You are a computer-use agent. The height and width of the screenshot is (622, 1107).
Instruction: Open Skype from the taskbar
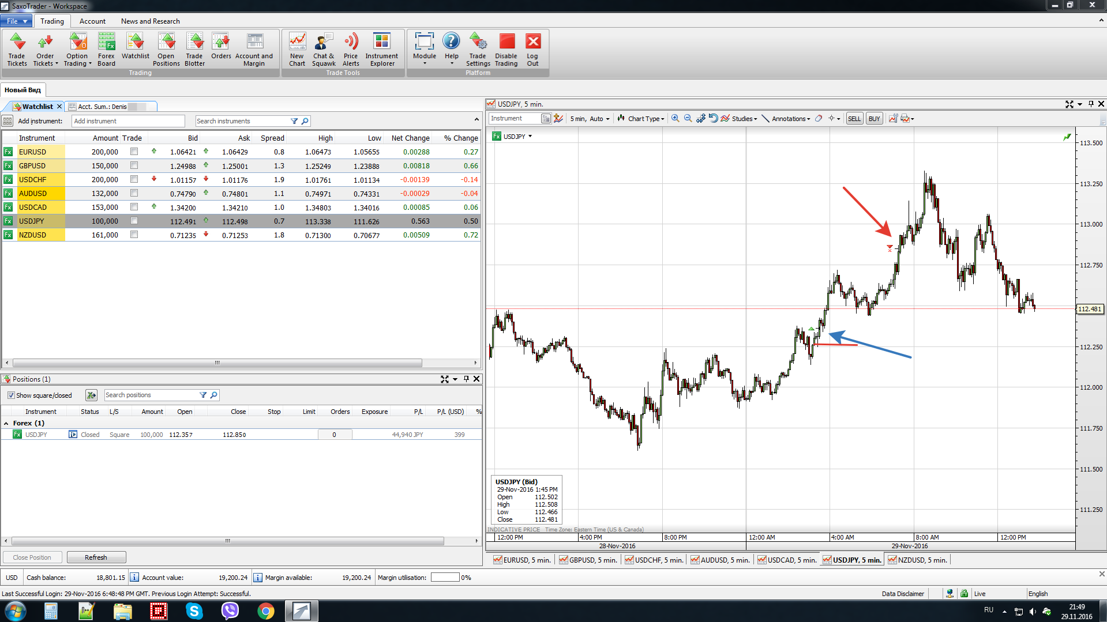tap(194, 610)
